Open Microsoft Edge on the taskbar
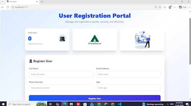 click(64, 104)
